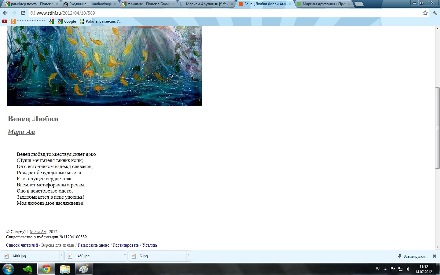Open the Редактировать link
Image resolution: width=440 pixels, height=275 pixels.
(x=126, y=245)
